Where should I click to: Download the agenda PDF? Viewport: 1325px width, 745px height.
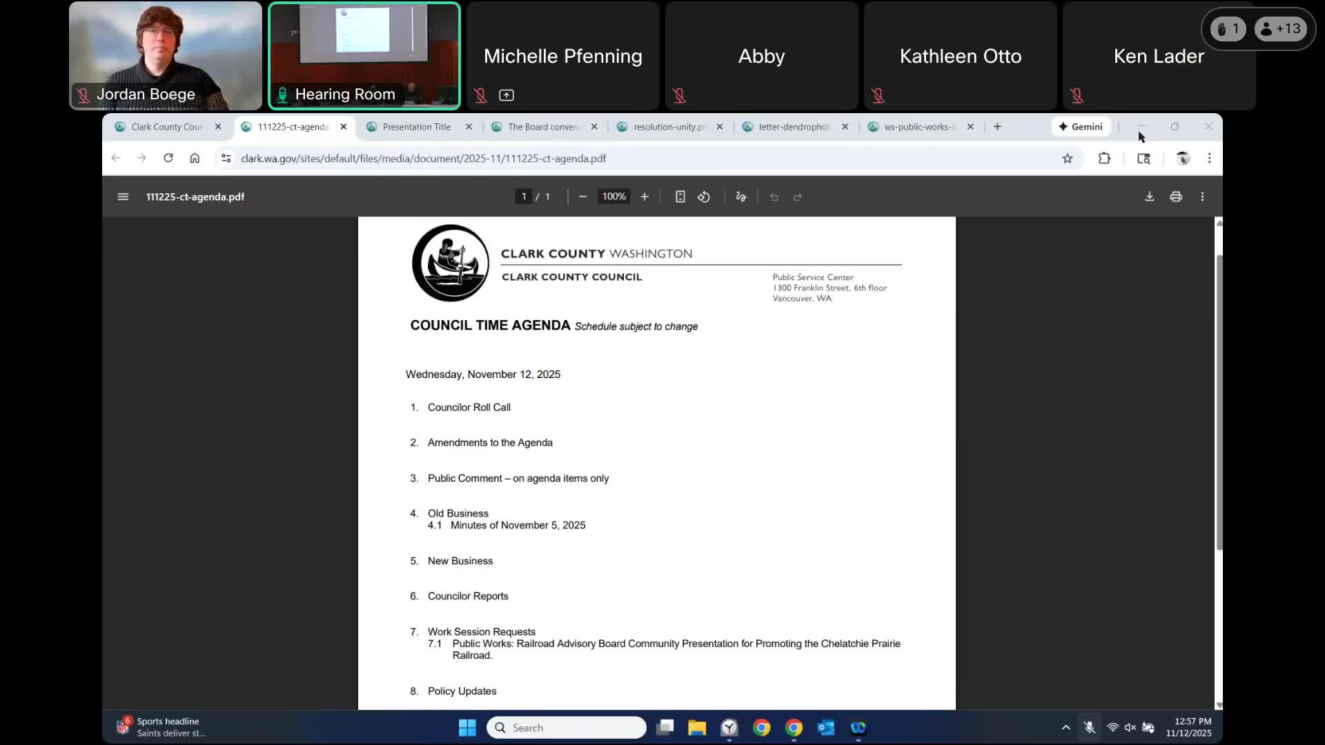(1149, 197)
